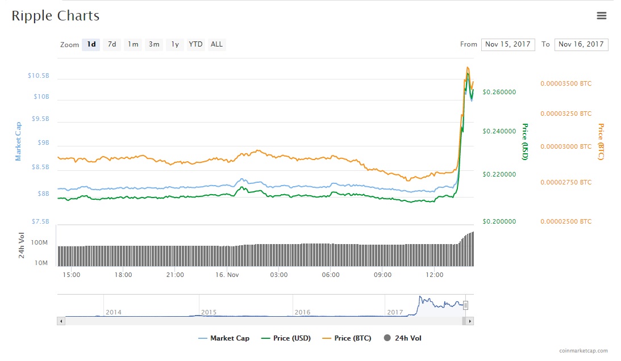
Task: Click the Market Cap axis title
Action: tap(18, 141)
